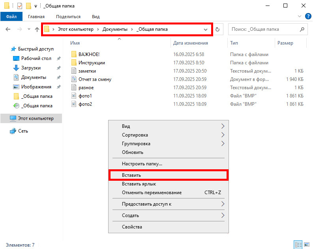
Task: Click the magnifier icon in search box
Action: click(302, 29)
